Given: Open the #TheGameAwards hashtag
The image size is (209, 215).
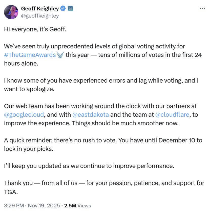Looking at the screenshot, I should point(30,55).
